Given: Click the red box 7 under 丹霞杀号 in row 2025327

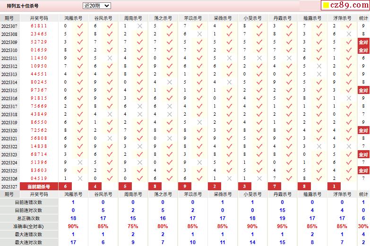Looking at the screenshot, I should pyautogui.click(x=275, y=187).
